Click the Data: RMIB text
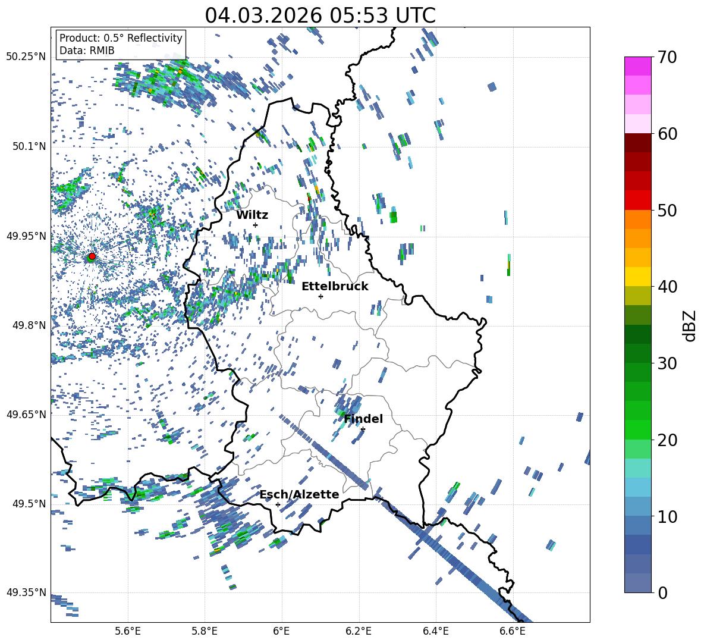The width and height of the screenshot is (704, 643). (87, 51)
